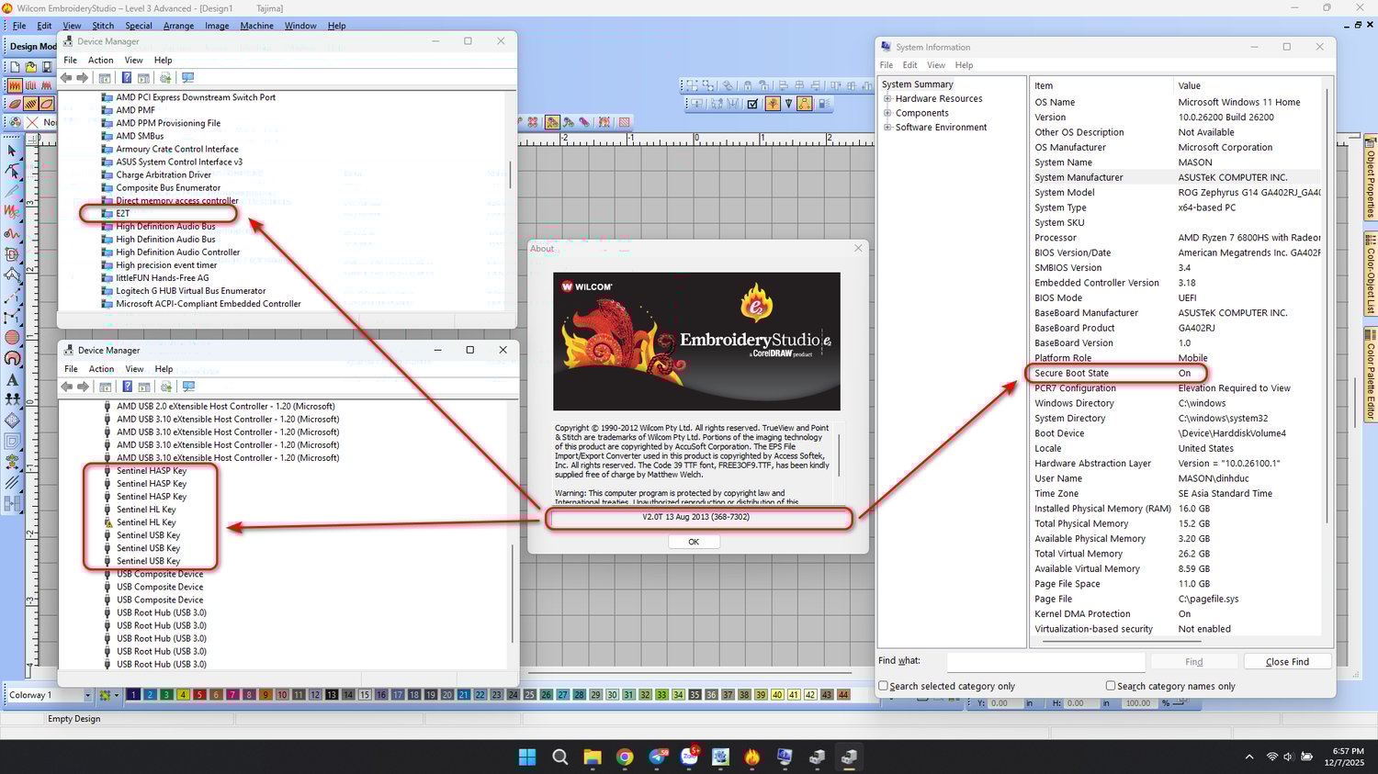Click the 'V2.0T 13 Aug 2013' version text
This screenshot has width=1378, height=774.
695,517
